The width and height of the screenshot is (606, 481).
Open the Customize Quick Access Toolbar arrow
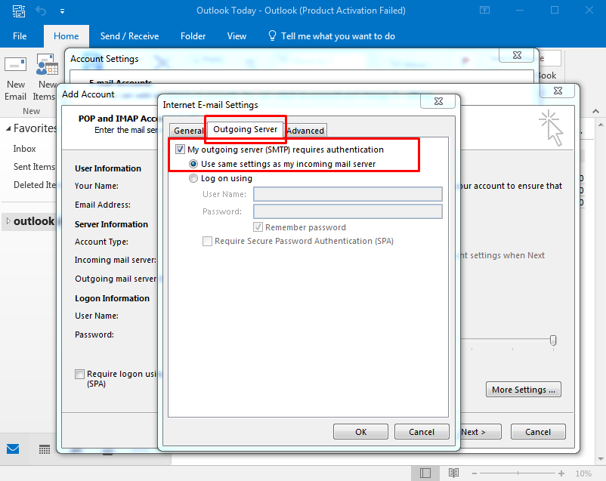[62, 11]
